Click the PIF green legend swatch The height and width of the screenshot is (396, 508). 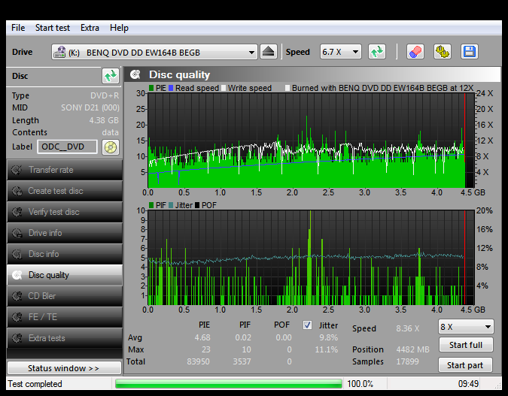(x=151, y=205)
